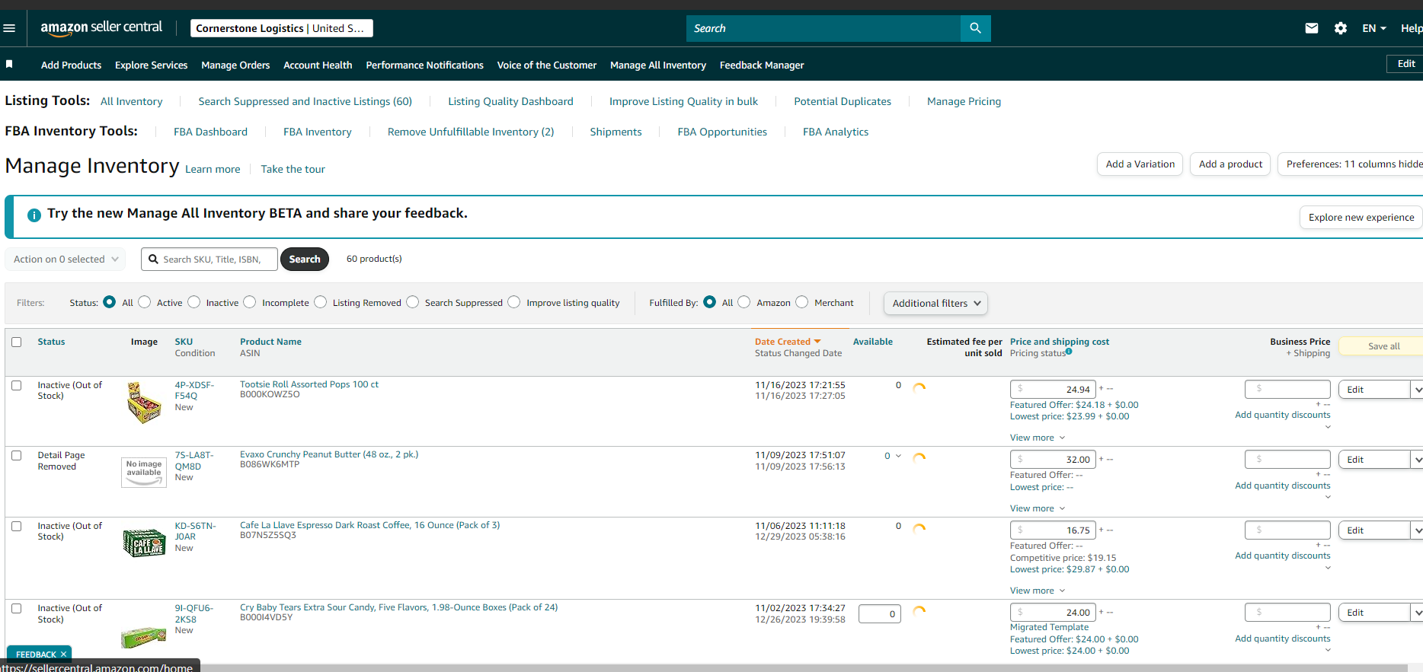The width and height of the screenshot is (1423, 672).
Task: Expand View more for Tootsie Roll pricing
Action: point(1038,438)
